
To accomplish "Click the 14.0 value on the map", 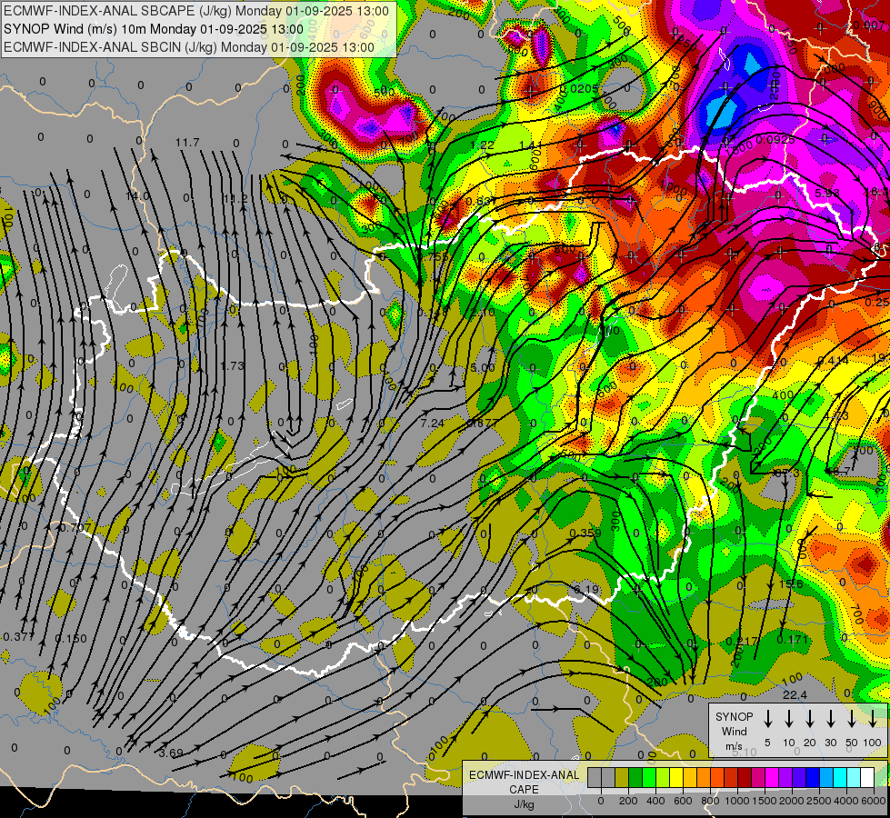I will click(137, 195).
